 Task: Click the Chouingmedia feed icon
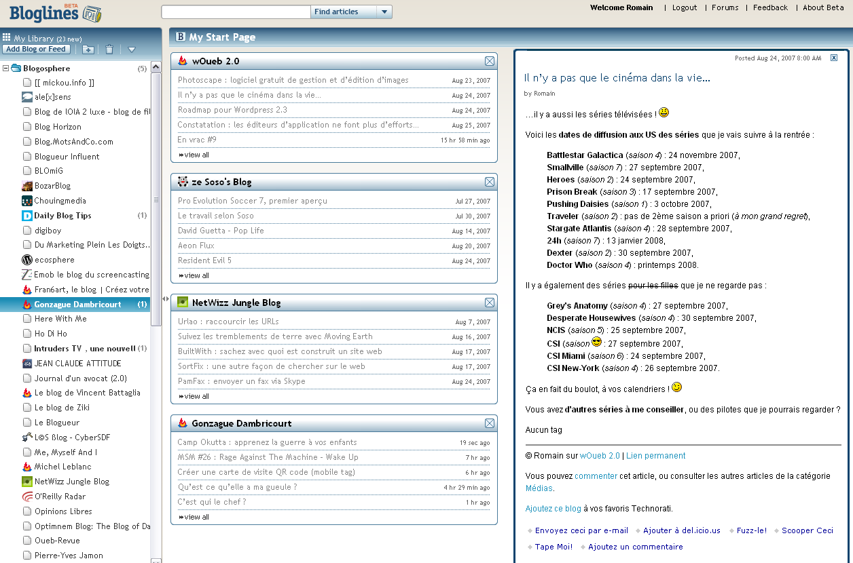27,201
